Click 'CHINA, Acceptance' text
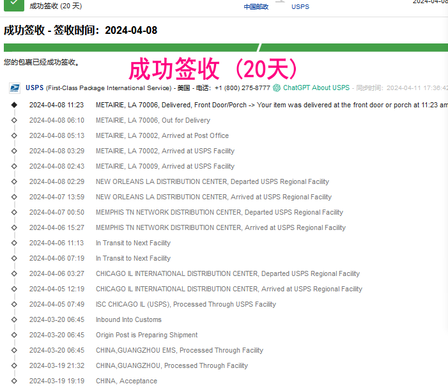The image size is (448, 391). tap(127, 381)
